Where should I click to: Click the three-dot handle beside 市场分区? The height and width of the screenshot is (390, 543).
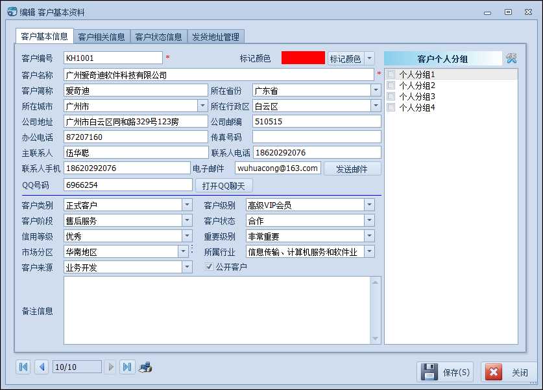click(x=192, y=249)
